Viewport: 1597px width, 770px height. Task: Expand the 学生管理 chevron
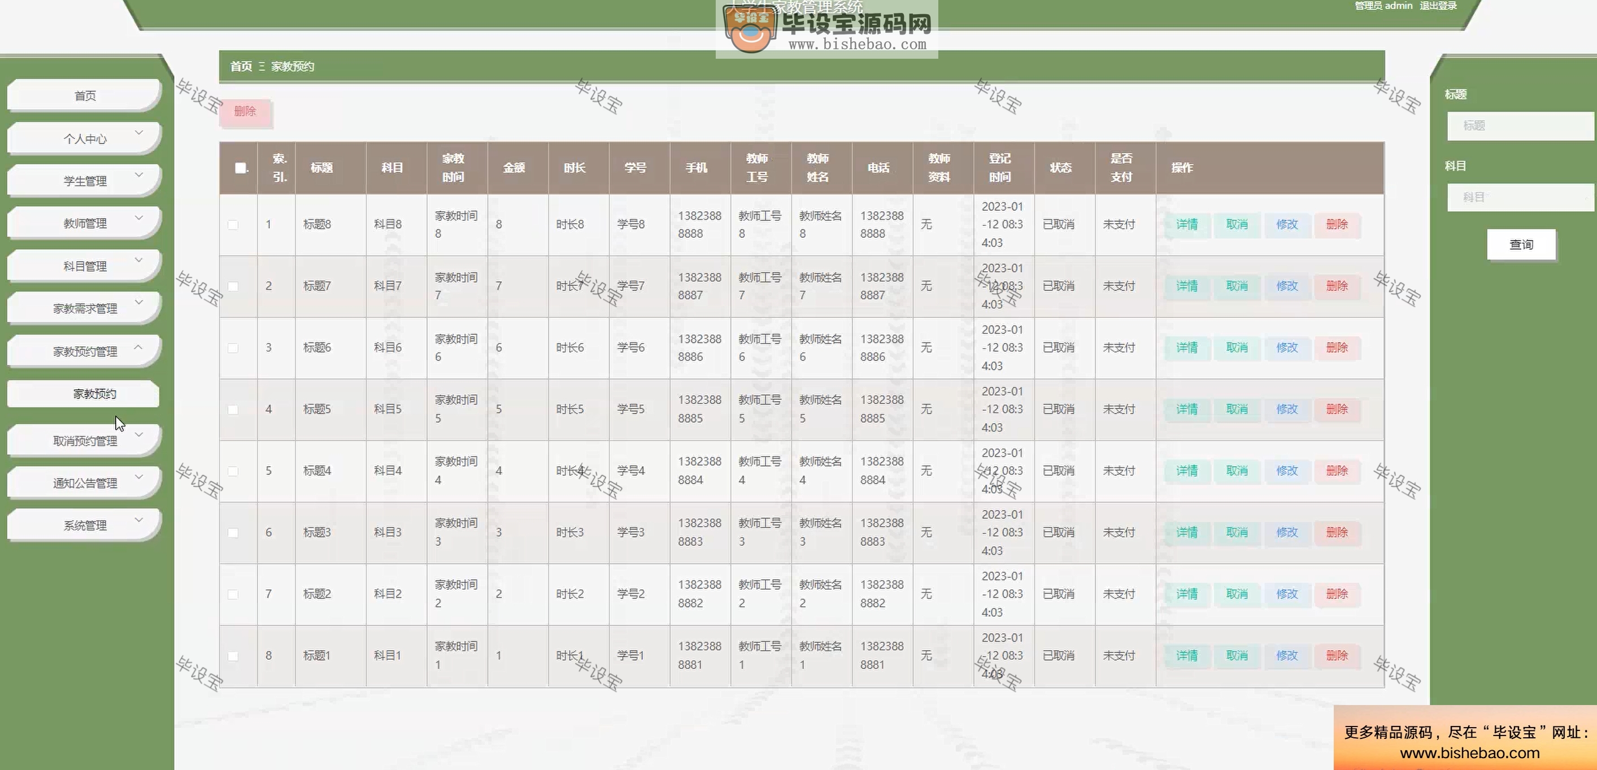139,175
